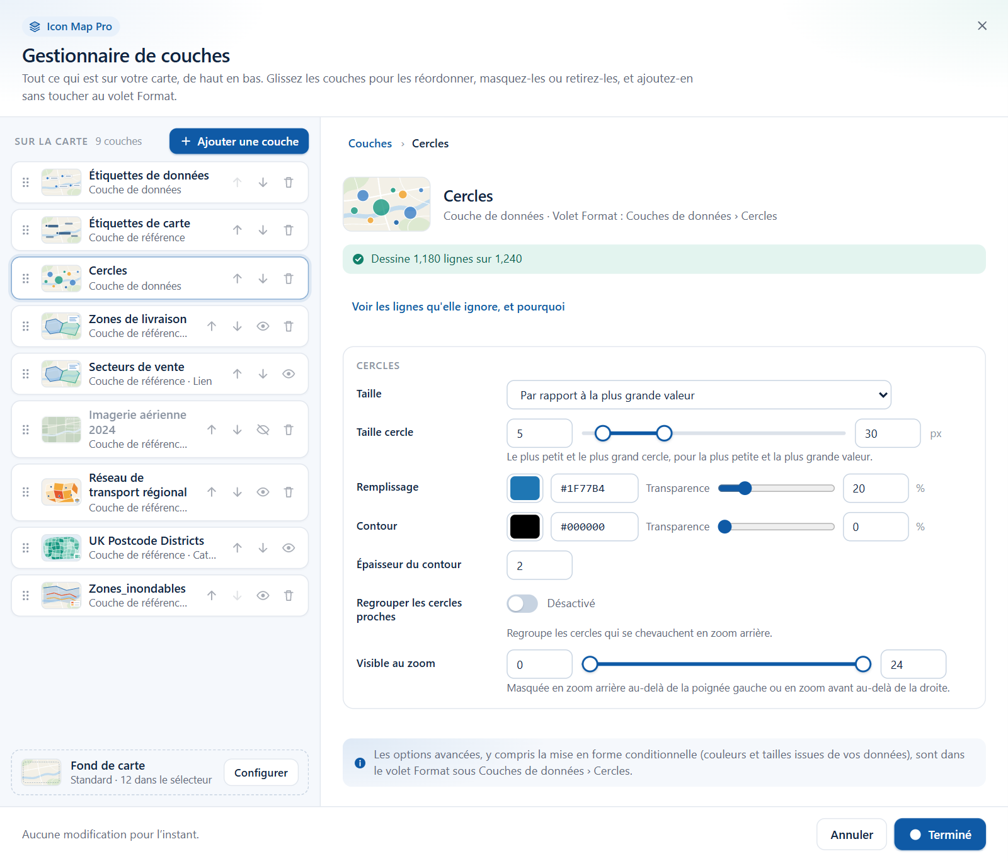The image size is (1008, 861).
Task: Click the Épaisseur du contour field
Action: point(539,566)
